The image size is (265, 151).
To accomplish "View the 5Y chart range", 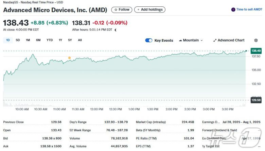I will click(70, 40).
